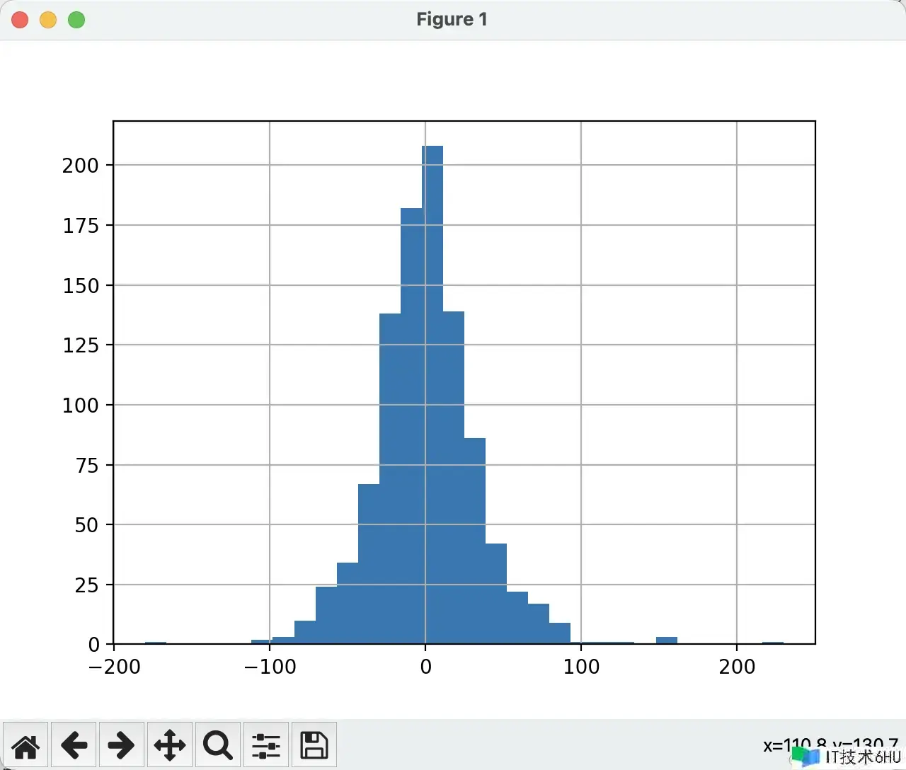Screen dimensions: 906x770
Task: Click the x-axis tick label "−200"
Action: [x=115, y=667]
